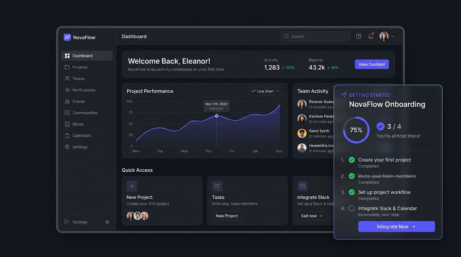Open the notifications bell icon
The image size is (461, 257).
(x=371, y=36)
